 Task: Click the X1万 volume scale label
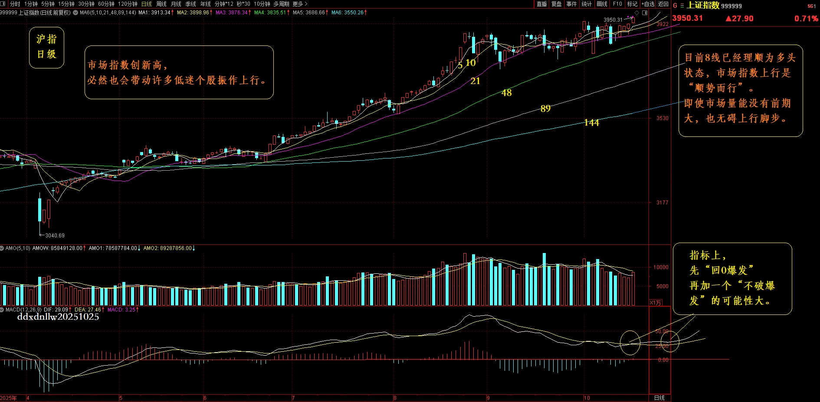tap(656, 303)
